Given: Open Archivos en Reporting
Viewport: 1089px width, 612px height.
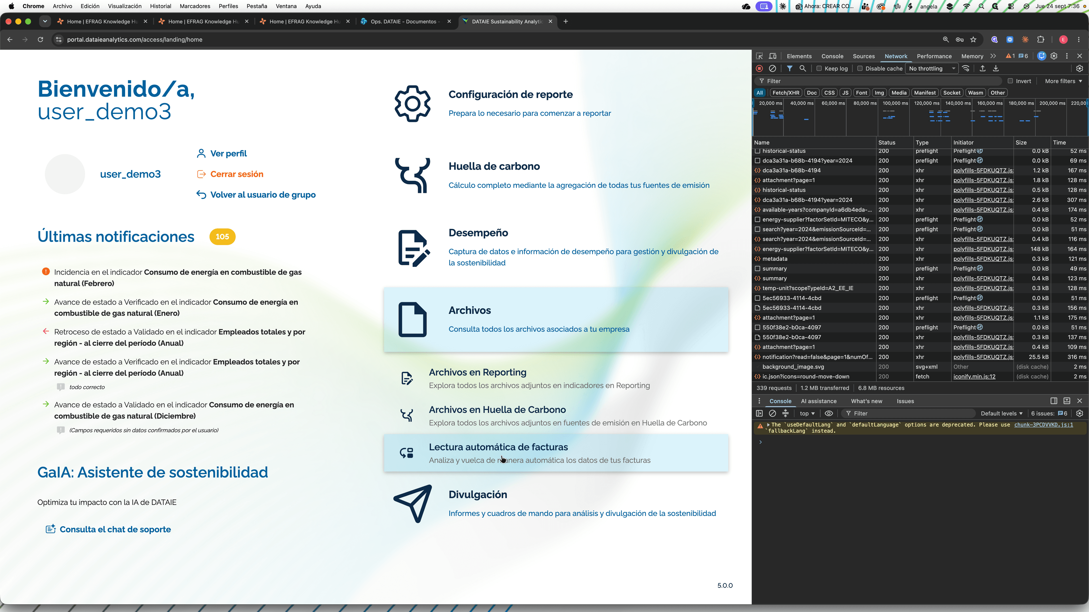Looking at the screenshot, I should pyautogui.click(x=556, y=379).
